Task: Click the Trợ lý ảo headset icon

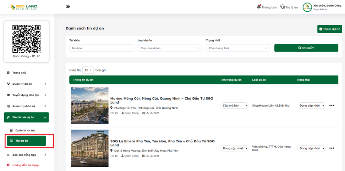Action: pyautogui.click(x=283, y=7)
